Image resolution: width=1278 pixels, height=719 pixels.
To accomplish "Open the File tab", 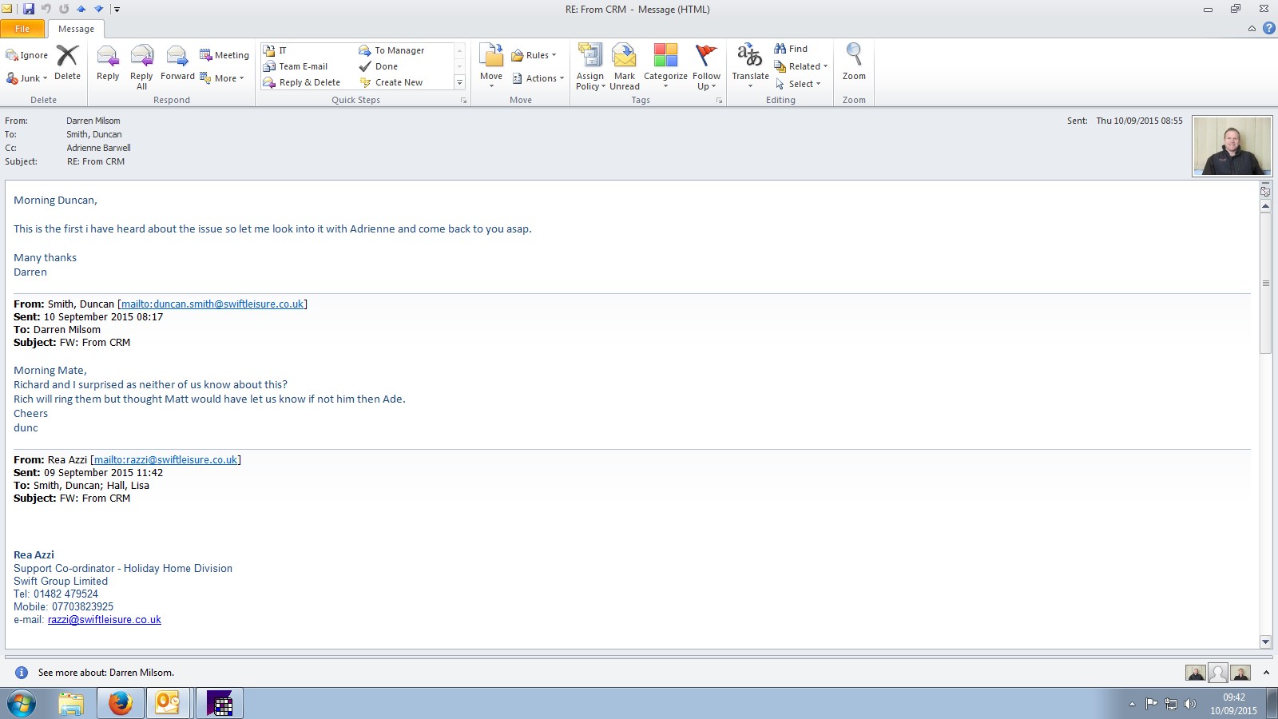I will coord(22,29).
